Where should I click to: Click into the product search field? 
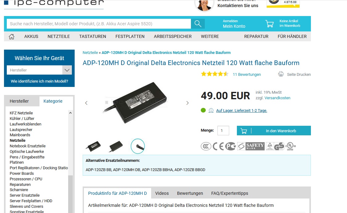(99, 24)
